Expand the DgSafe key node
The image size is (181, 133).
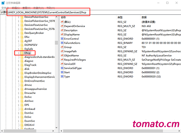pos(18,49)
